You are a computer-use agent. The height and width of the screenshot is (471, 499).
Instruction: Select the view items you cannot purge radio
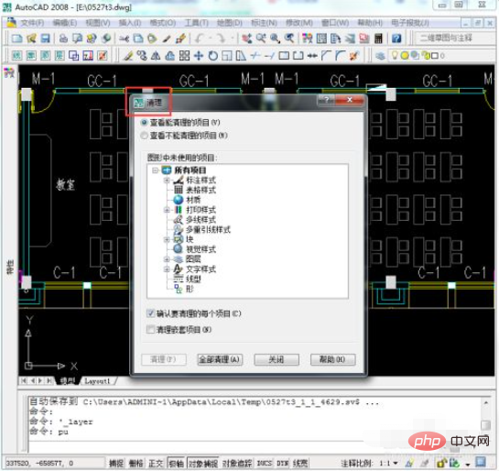(144, 136)
